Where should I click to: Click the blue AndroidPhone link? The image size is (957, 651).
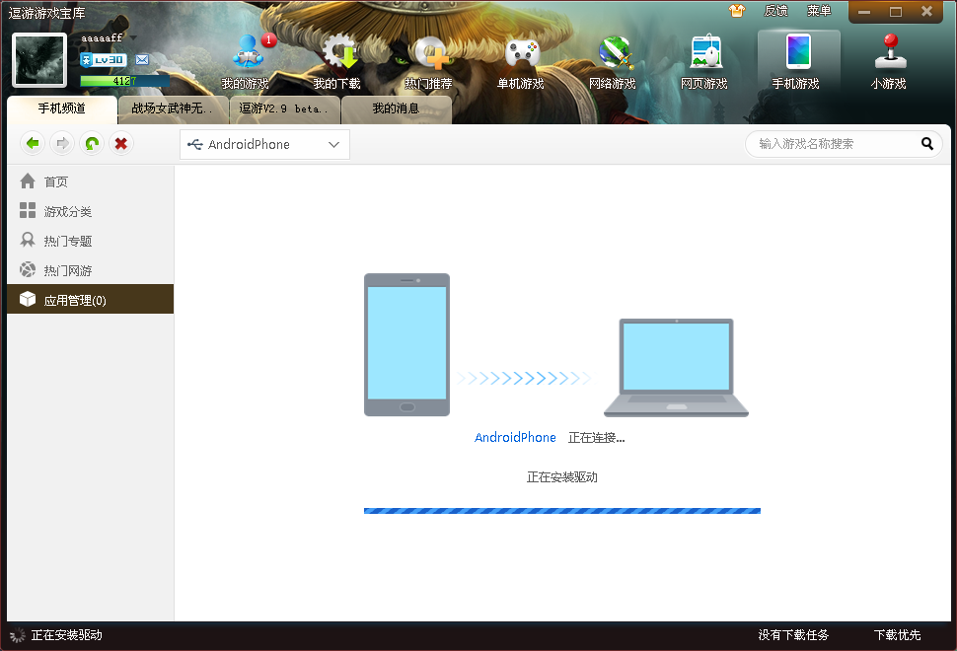pyautogui.click(x=515, y=438)
